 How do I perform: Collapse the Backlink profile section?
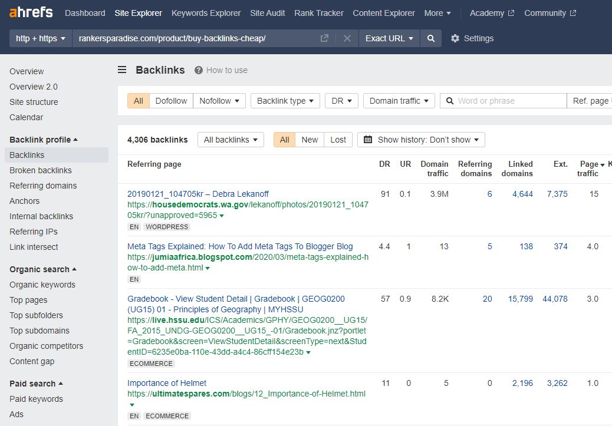[44, 140]
